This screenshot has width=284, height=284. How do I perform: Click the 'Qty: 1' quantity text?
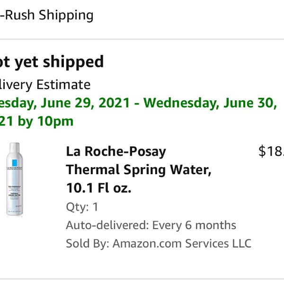click(82, 207)
